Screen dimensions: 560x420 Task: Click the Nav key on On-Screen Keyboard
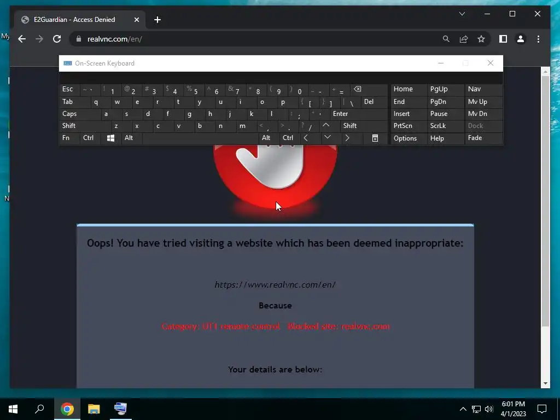pyautogui.click(x=483, y=90)
